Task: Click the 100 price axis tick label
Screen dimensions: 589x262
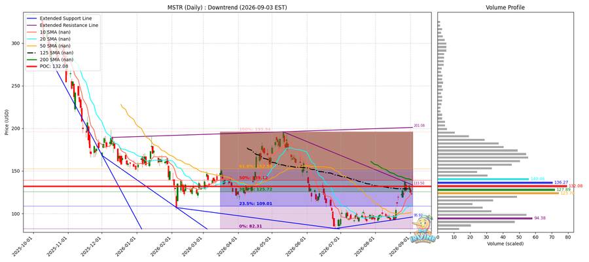Action: coord(17,214)
